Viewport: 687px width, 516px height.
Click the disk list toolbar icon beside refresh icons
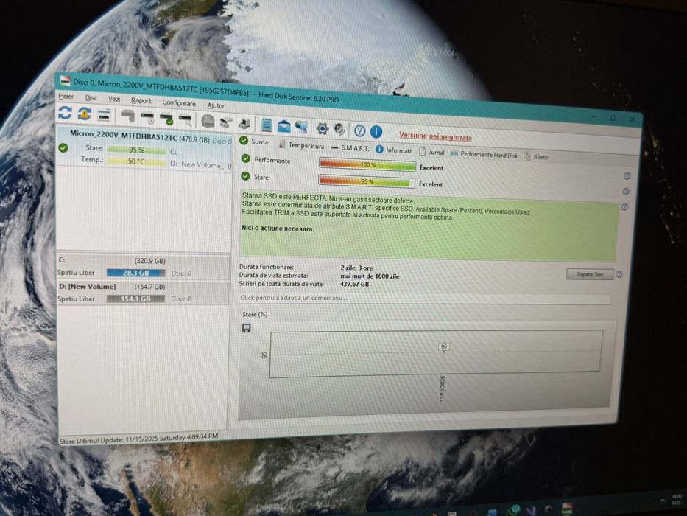[x=105, y=115]
